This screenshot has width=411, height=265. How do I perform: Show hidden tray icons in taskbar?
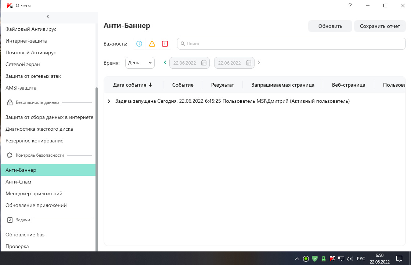(297, 259)
